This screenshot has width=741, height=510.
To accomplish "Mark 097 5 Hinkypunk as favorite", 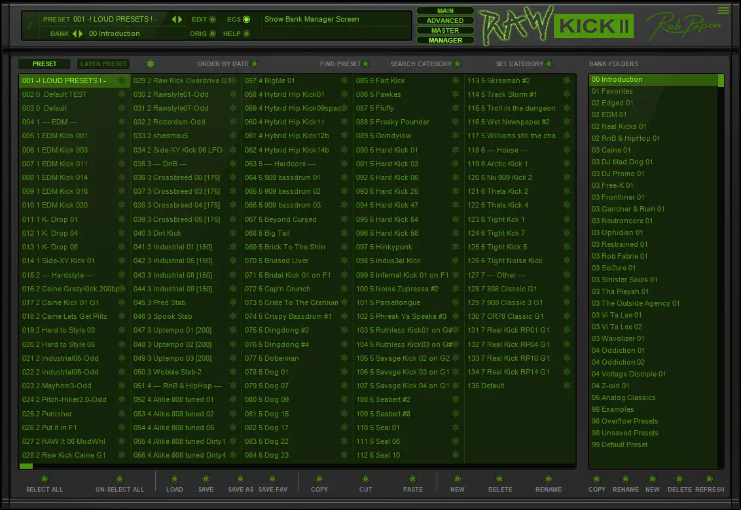I will click(x=455, y=247).
